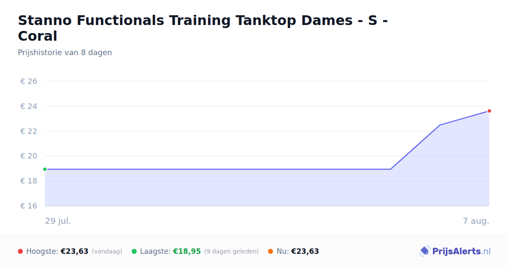Select the green start marker on the chart
The image size is (508, 267).
[45, 169]
